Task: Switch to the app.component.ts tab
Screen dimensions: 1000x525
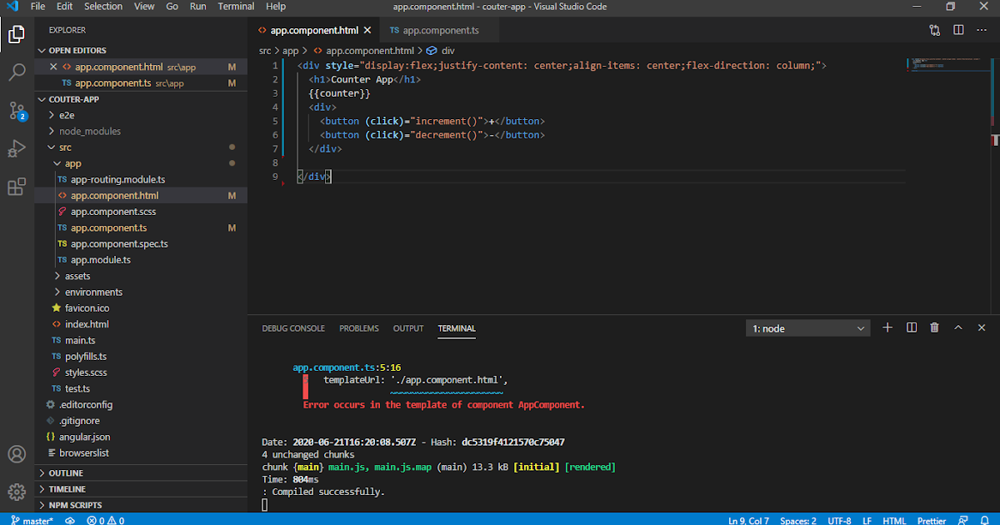Action: point(439,28)
